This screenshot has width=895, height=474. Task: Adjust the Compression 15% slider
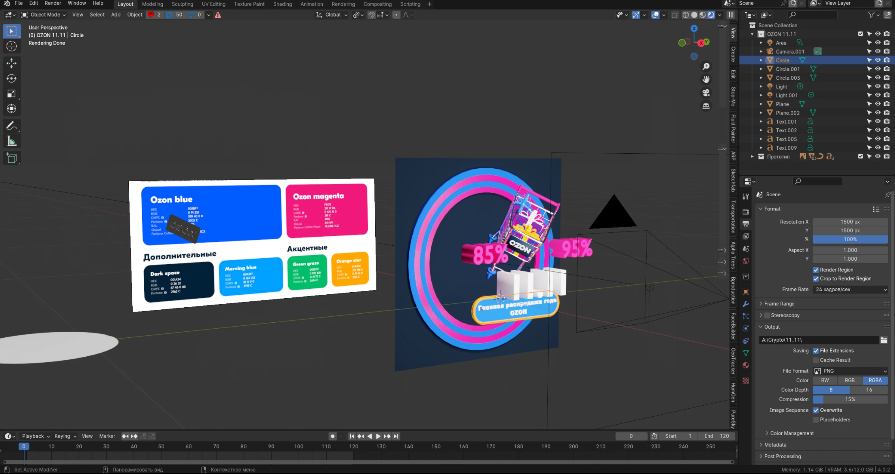coord(850,399)
